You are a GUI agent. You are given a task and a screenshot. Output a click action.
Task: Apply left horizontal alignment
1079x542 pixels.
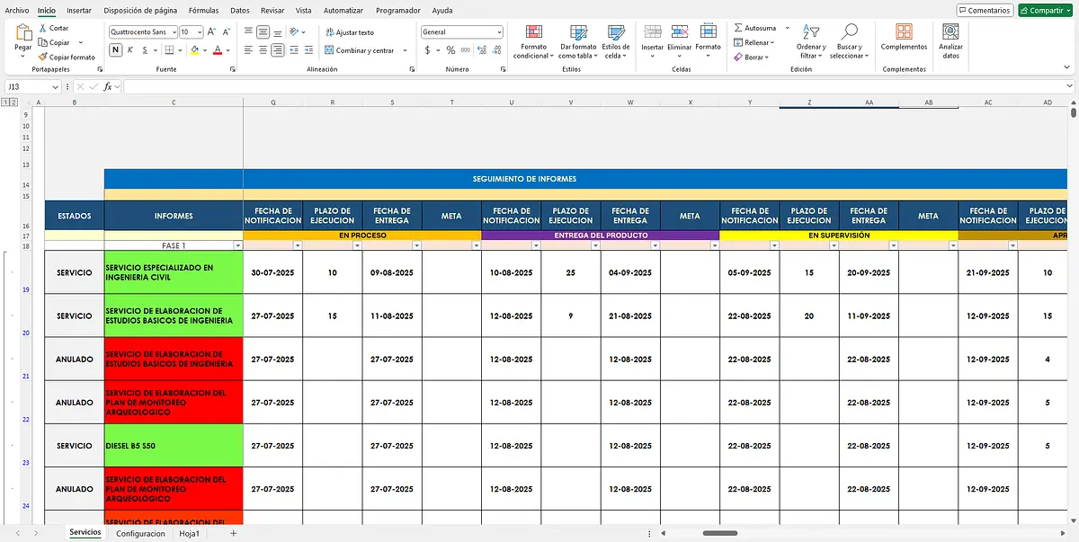point(249,50)
